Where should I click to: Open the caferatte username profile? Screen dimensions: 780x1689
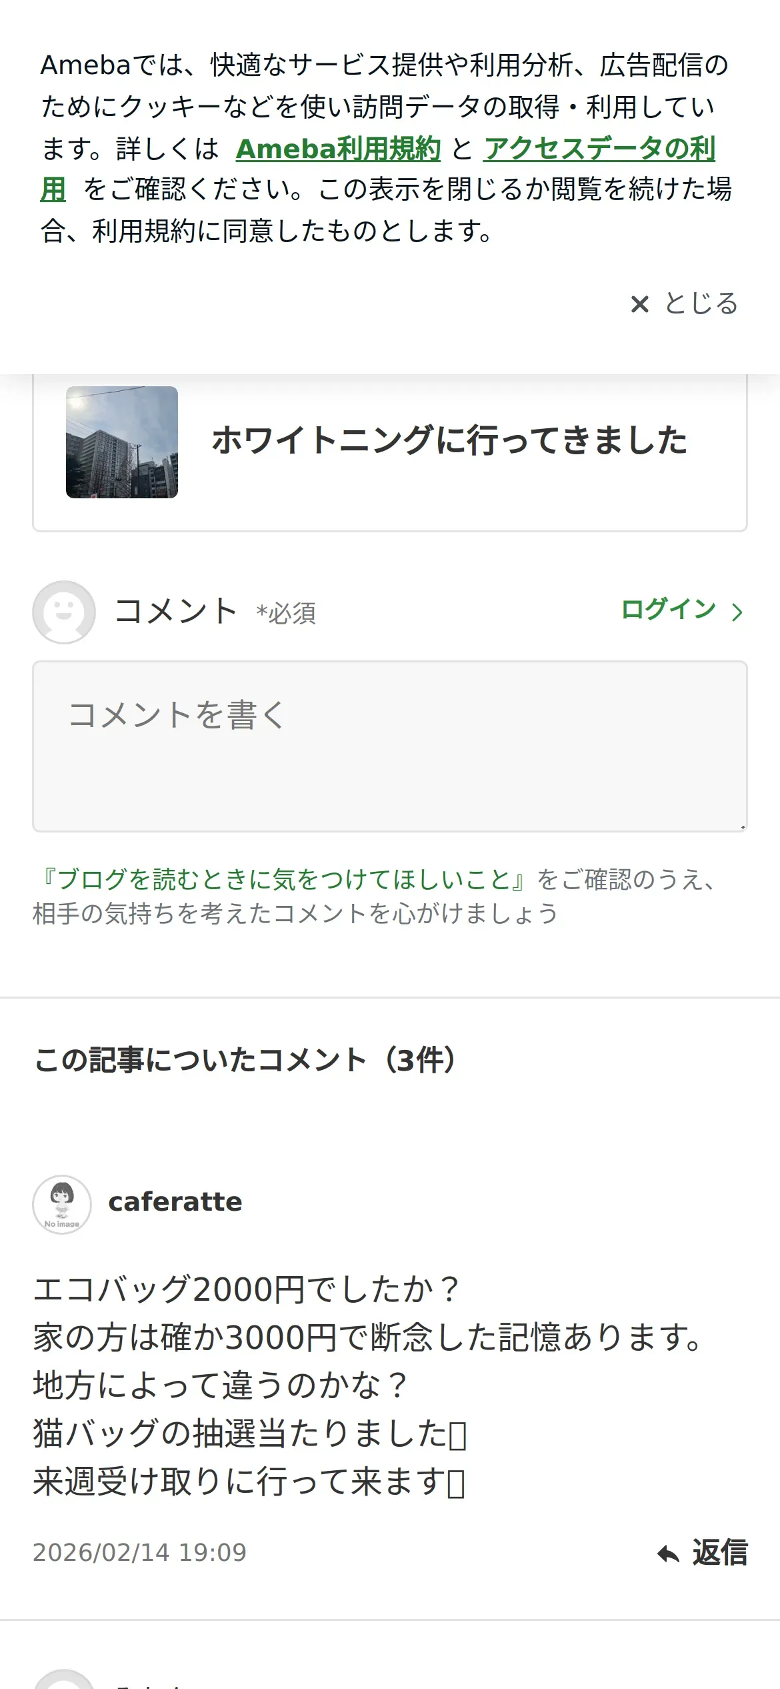click(175, 1202)
